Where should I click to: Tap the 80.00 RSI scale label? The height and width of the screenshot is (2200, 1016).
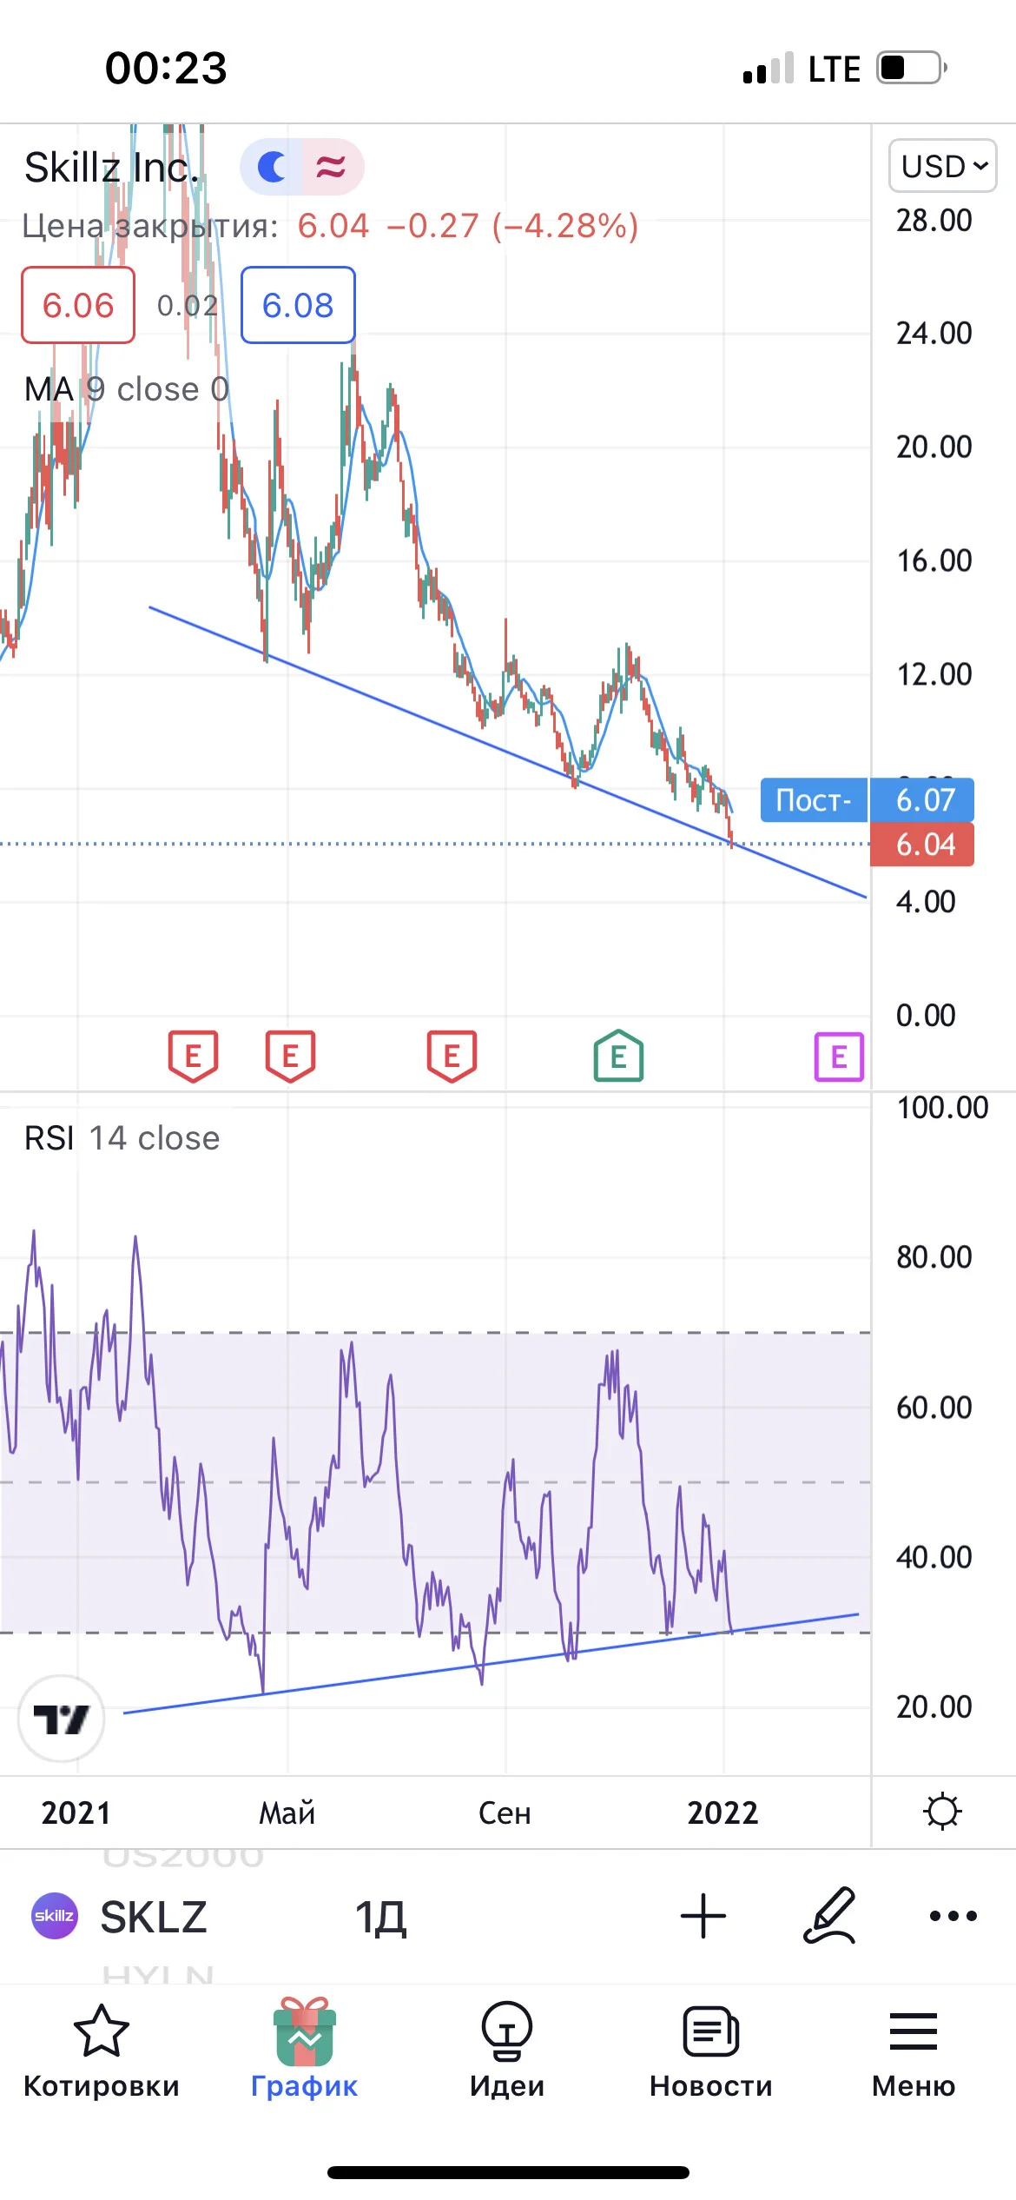coord(934,1256)
